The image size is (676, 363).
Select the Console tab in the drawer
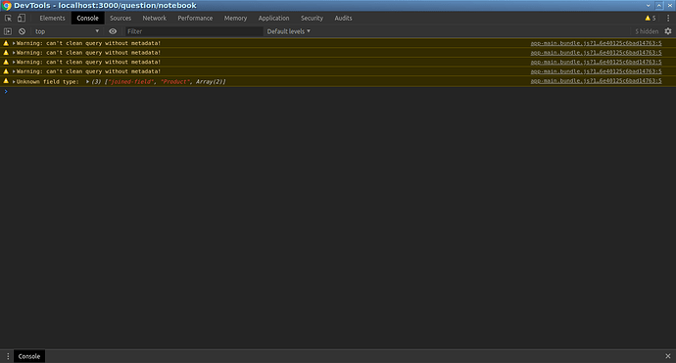29,356
